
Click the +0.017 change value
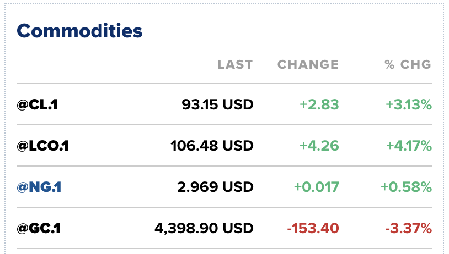coord(317,187)
